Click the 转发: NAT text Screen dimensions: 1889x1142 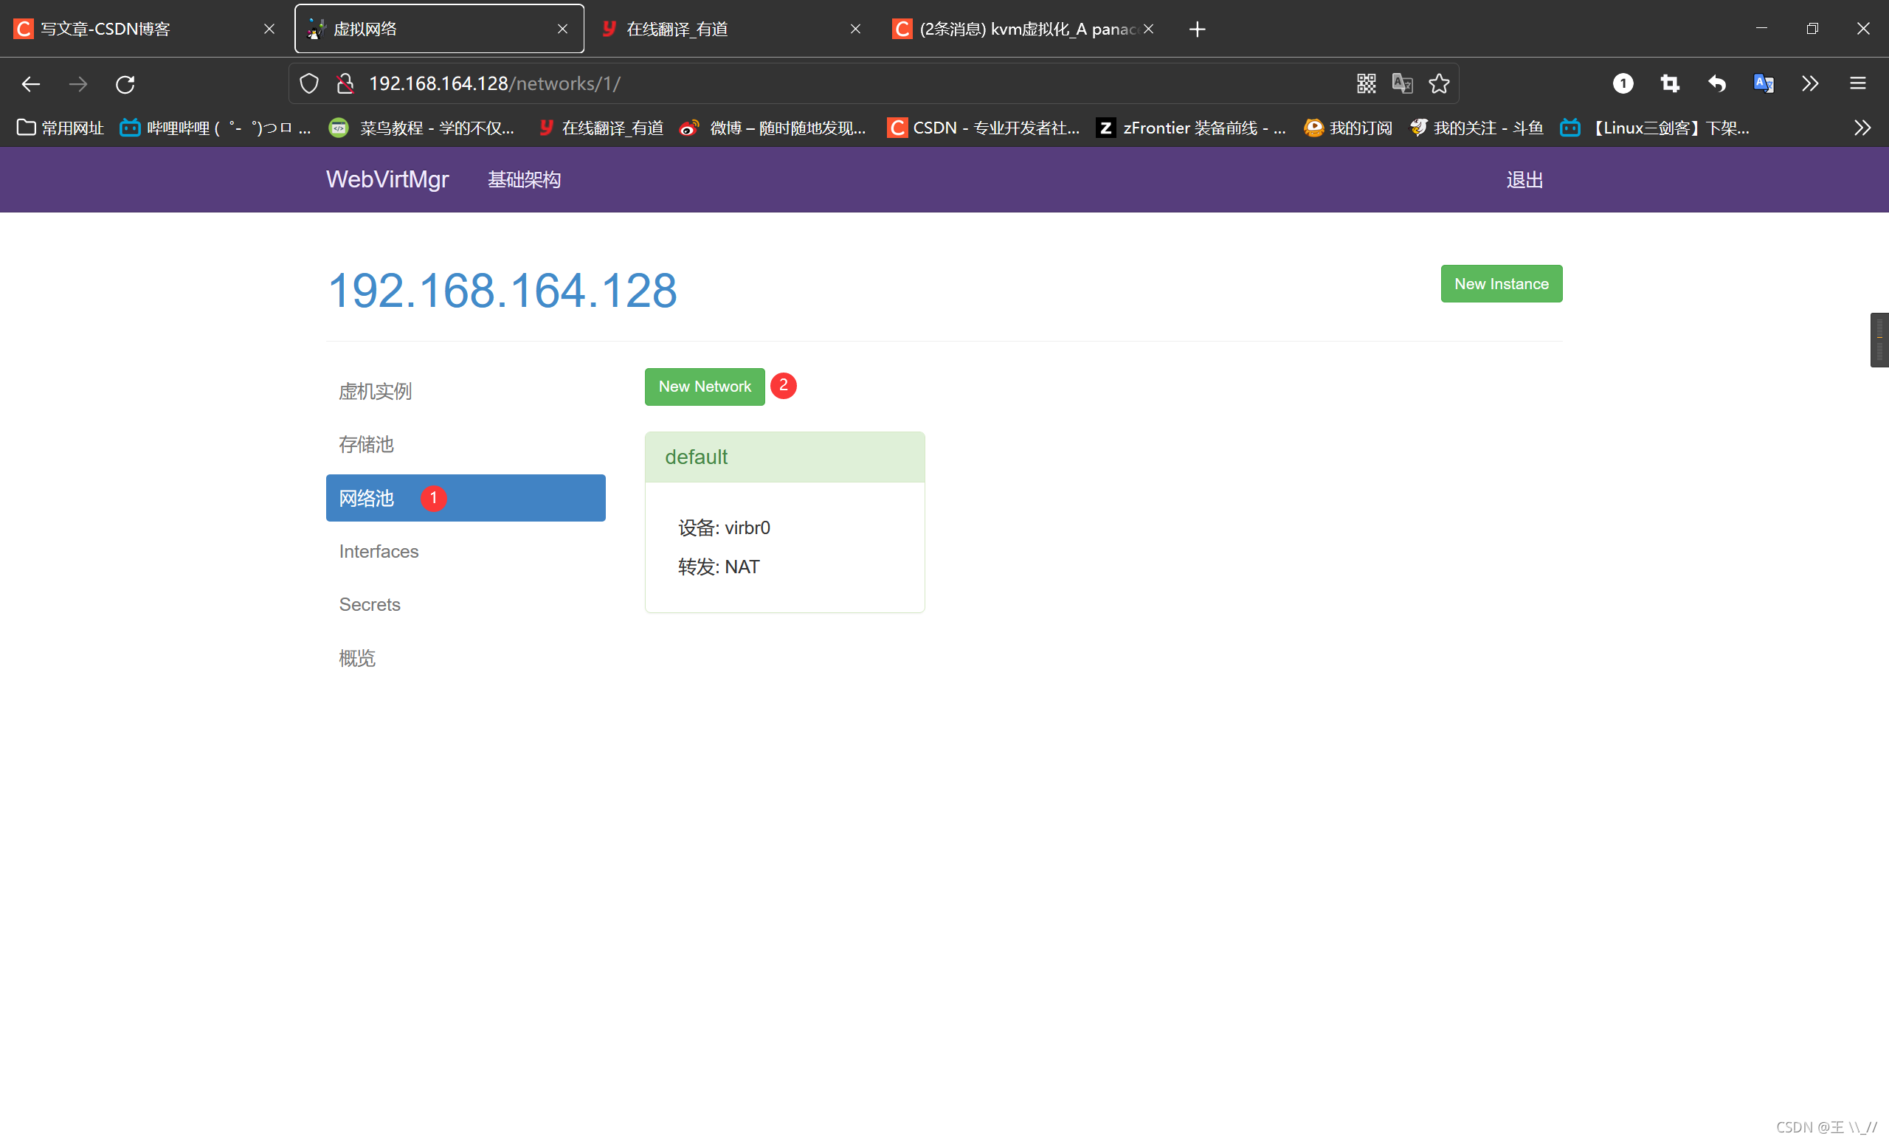point(719,567)
